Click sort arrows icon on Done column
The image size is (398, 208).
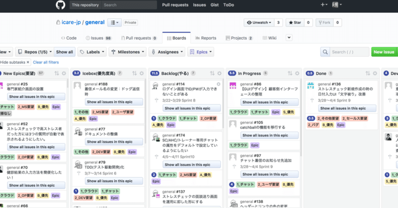368,73
